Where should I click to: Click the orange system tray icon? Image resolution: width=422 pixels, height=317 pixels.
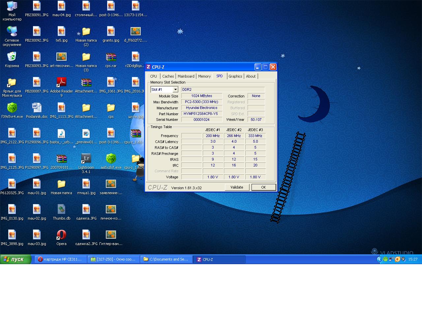coord(398,259)
